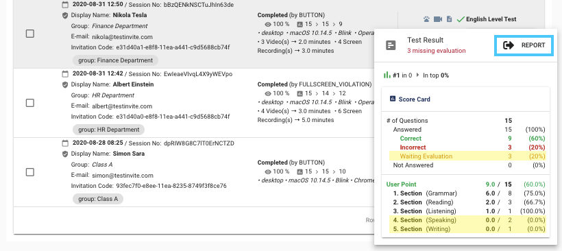Viewport: 562px width, 251px height.
Task: Click the shield icon beside Simon Sara
Action: tap(65, 154)
